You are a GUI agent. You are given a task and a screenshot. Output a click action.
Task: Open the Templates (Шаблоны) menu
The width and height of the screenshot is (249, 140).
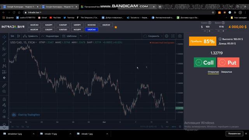tap(70, 36)
